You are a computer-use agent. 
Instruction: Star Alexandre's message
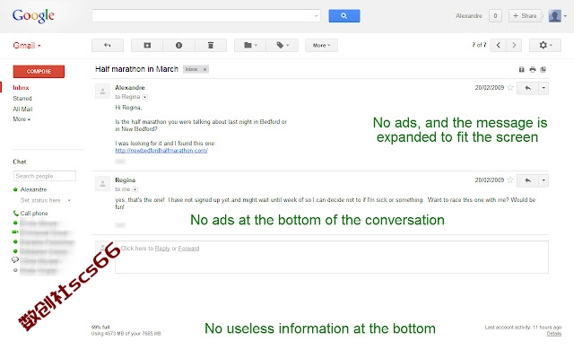(510, 88)
